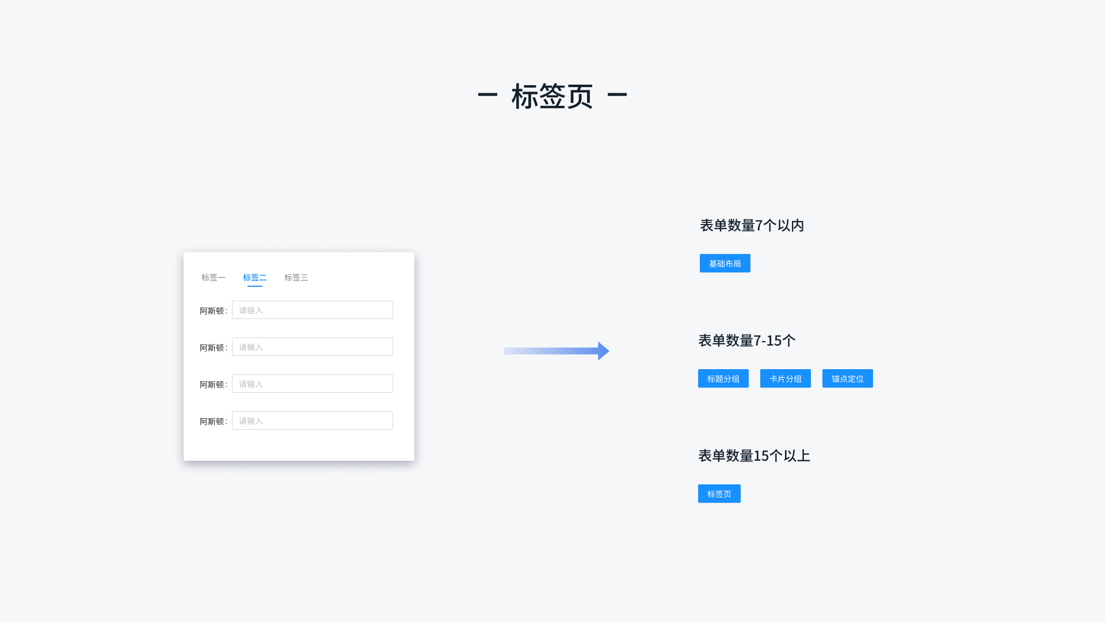The height and width of the screenshot is (622, 1105).
Task: Click the topmost 阿斯顿 field label
Action: pos(212,311)
